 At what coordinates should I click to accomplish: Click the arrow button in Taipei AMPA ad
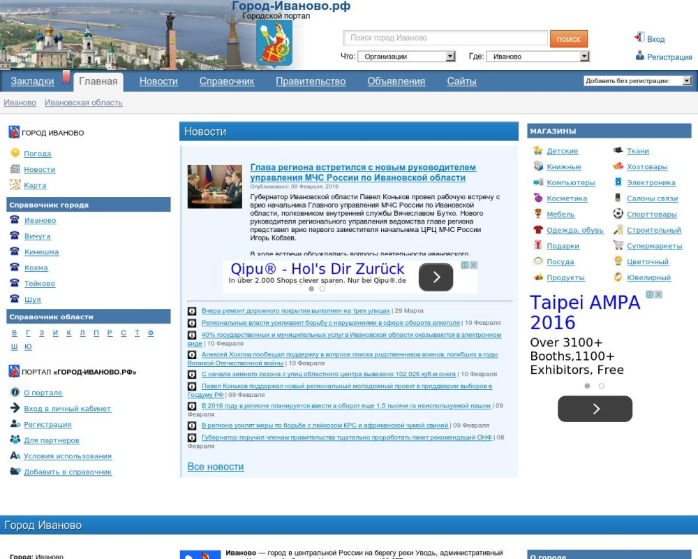pyautogui.click(x=595, y=409)
